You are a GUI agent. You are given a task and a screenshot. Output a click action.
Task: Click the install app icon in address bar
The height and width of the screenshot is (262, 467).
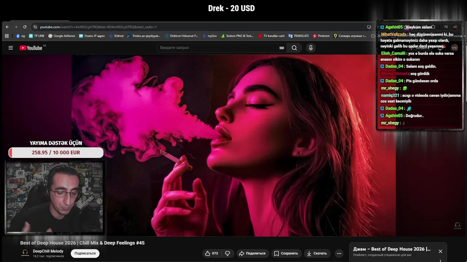click(x=369, y=27)
